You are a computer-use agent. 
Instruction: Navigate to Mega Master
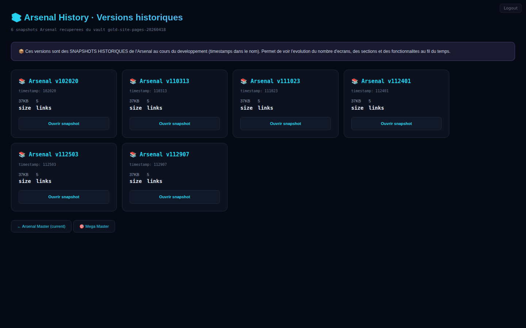pos(94,226)
